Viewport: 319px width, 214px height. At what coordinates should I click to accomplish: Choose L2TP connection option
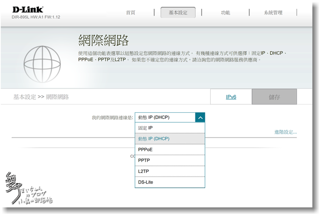point(170,172)
